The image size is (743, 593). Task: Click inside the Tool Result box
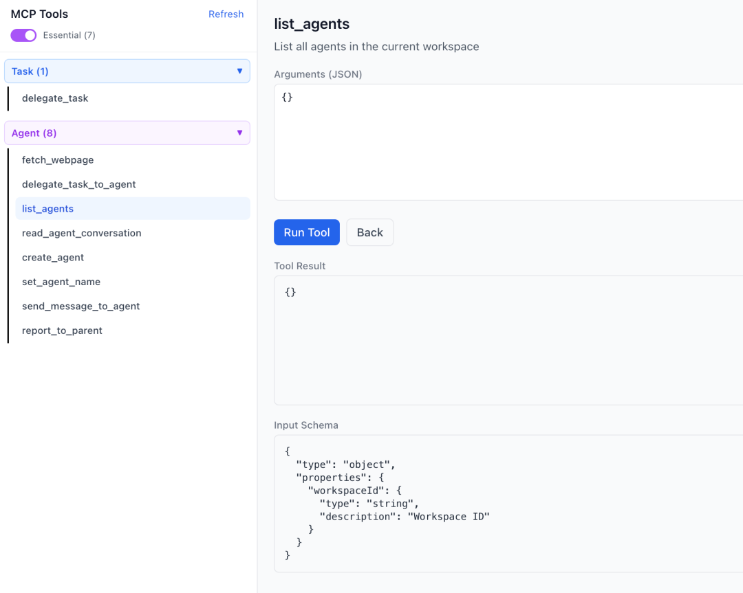(508, 340)
